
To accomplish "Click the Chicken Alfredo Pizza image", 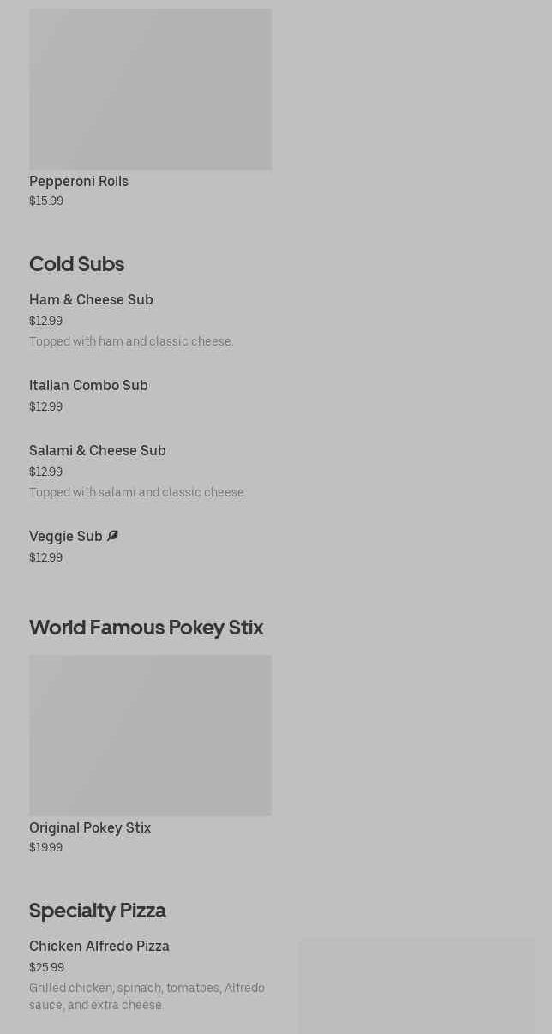I will click(417, 986).
